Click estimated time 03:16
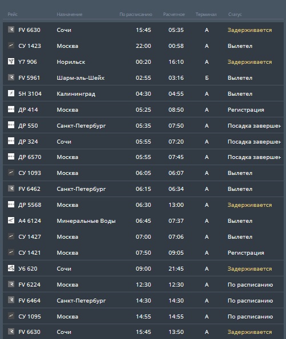Viewport: 286px width, 339px height. pos(176,78)
